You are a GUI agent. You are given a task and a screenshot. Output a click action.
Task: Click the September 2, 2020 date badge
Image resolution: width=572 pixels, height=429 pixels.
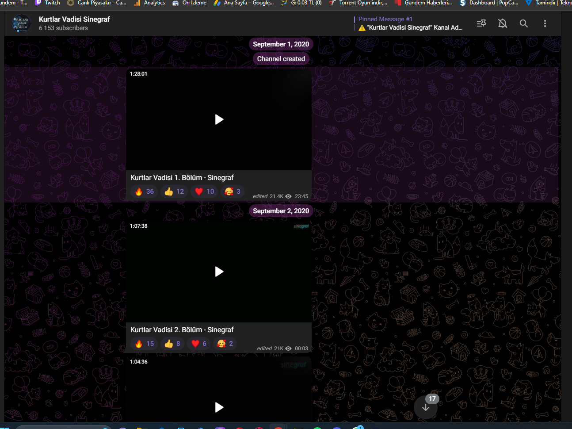(281, 211)
